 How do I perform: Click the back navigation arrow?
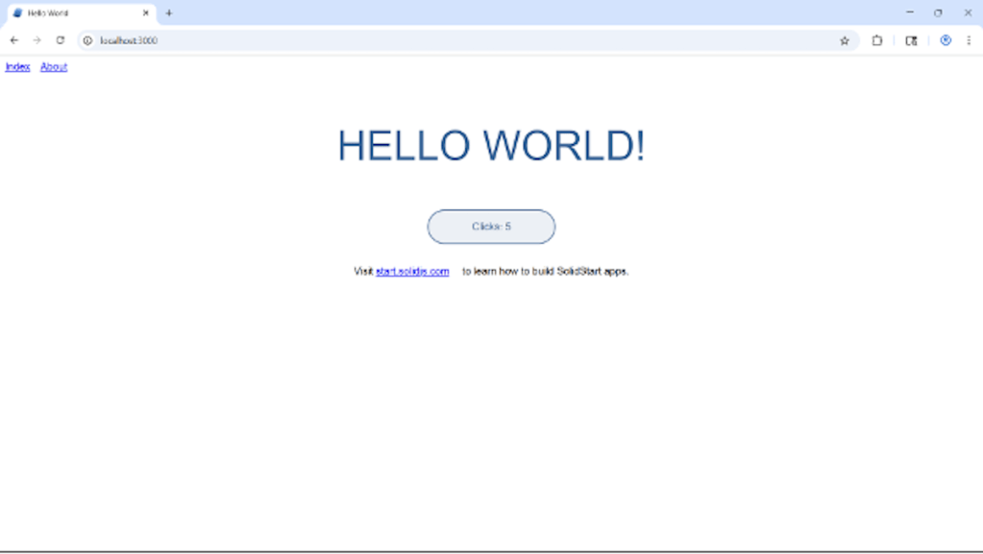click(13, 40)
